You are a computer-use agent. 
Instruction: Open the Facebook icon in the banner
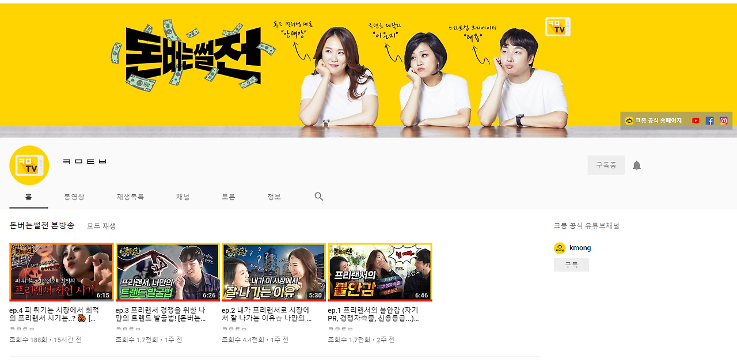pos(709,120)
